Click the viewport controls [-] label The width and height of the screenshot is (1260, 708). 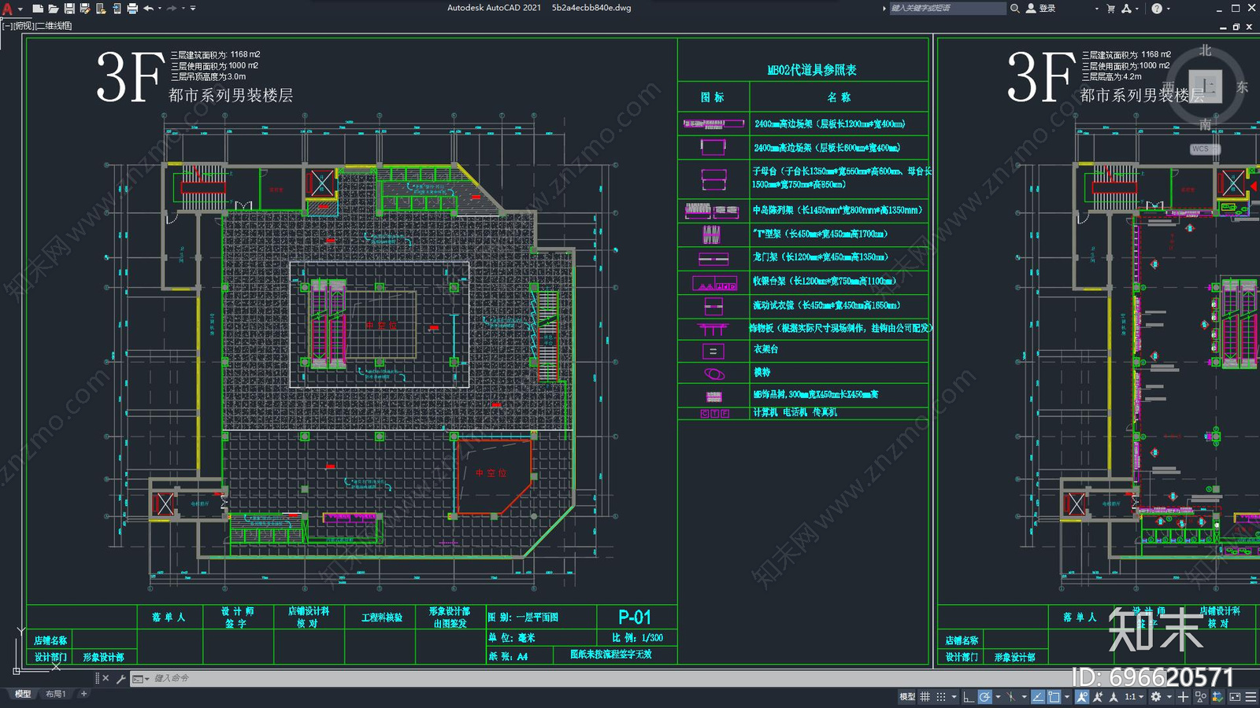[x=8, y=26]
